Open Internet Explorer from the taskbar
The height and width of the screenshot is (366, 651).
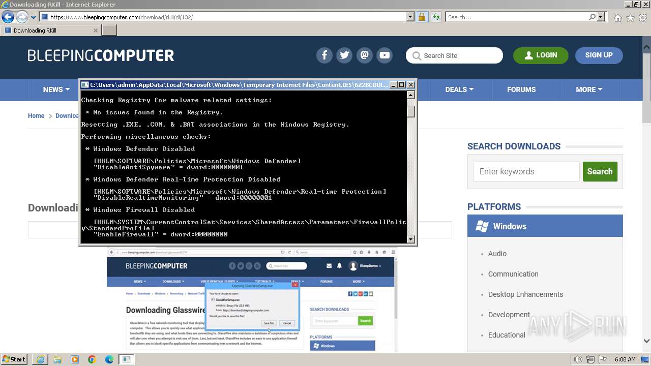pyautogui.click(x=40, y=359)
